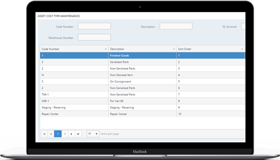
Task: Expand items per page dropdown
Action: (96, 134)
